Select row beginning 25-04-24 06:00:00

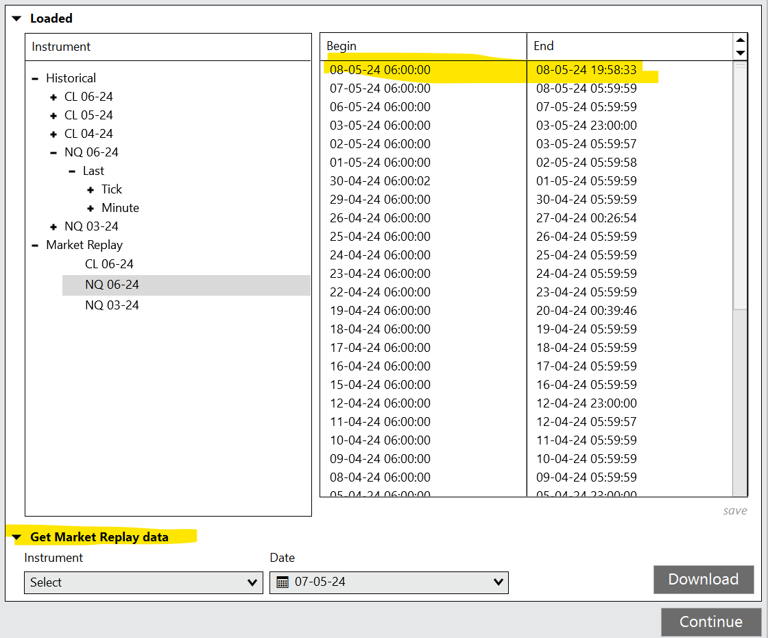pyautogui.click(x=527, y=237)
